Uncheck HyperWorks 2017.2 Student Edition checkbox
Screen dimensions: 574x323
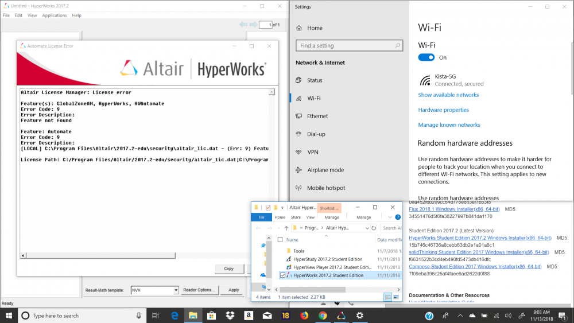282,275
